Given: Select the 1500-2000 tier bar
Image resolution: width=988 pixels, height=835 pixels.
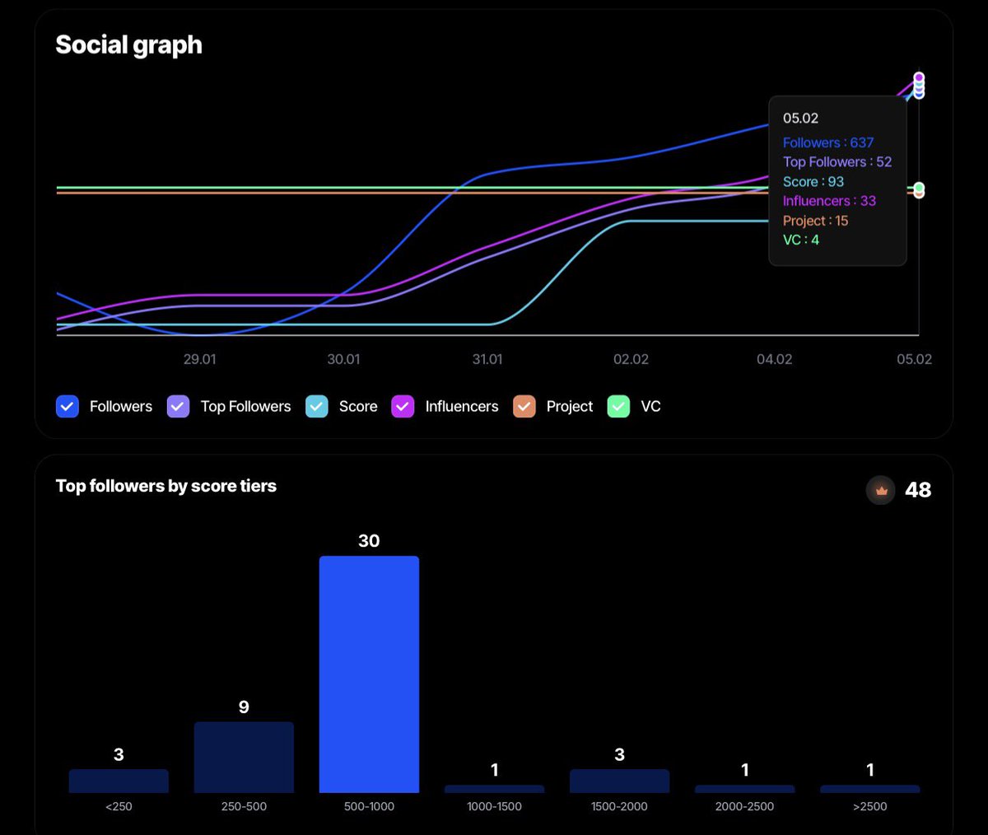Looking at the screenshot, I should point(619,781).
